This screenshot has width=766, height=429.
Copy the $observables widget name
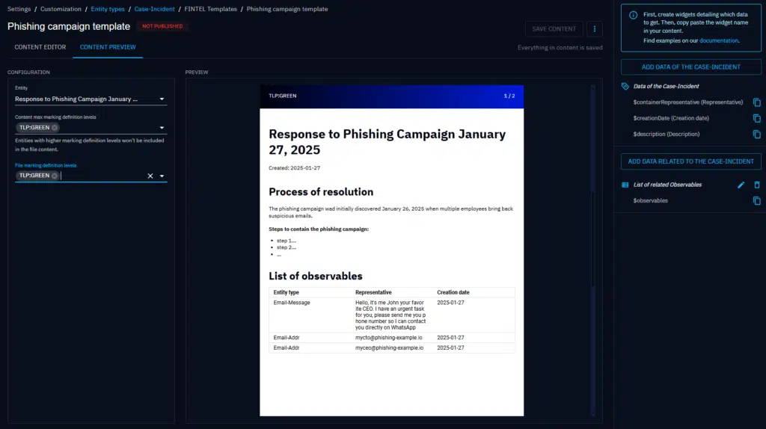[x=756, y=201]
